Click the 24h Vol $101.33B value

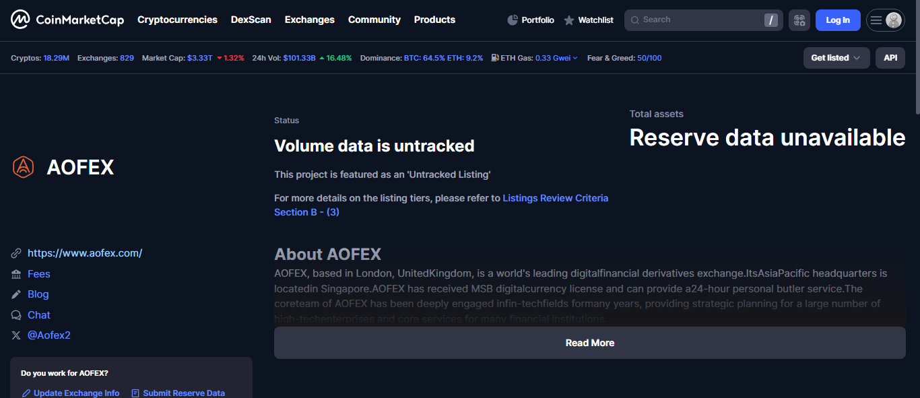300,58
